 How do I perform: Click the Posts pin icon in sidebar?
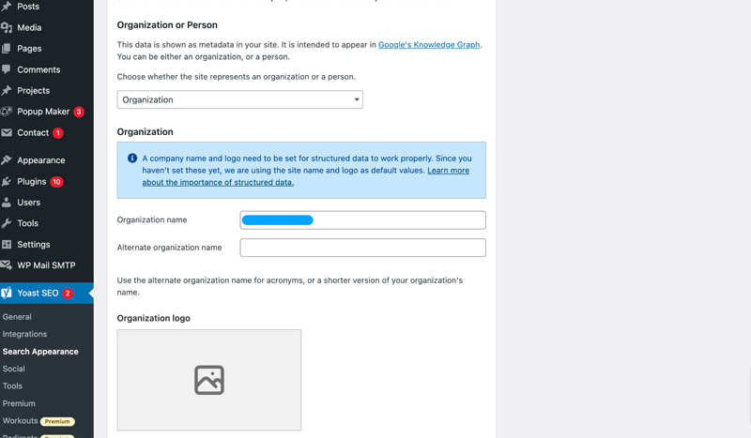7,7
